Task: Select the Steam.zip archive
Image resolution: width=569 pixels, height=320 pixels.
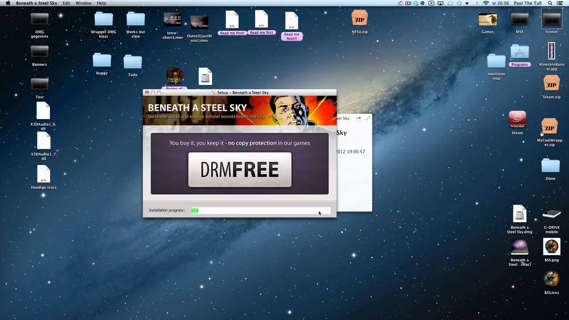Action: pyautogui.click(x=552, y=84)
